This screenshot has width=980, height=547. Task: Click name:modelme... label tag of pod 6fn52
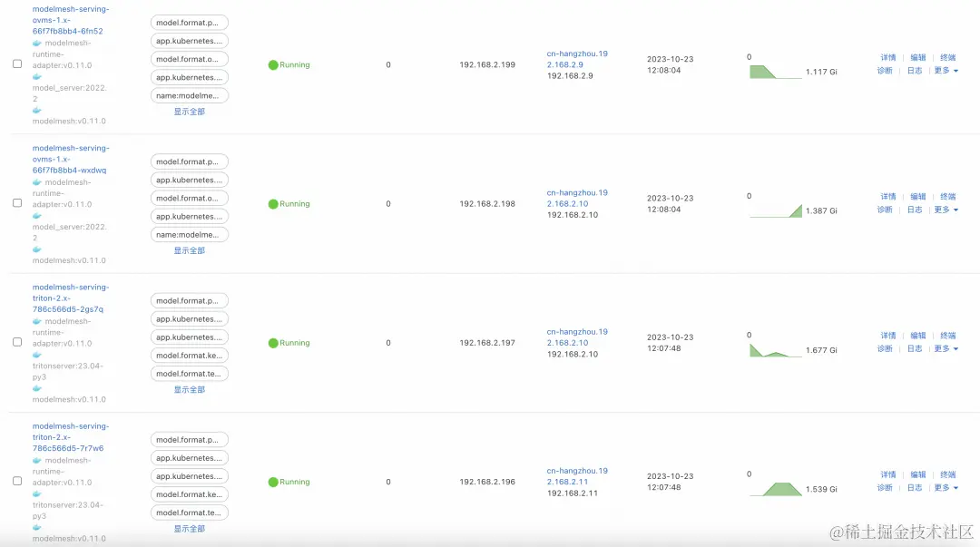[x=190, y=95]
